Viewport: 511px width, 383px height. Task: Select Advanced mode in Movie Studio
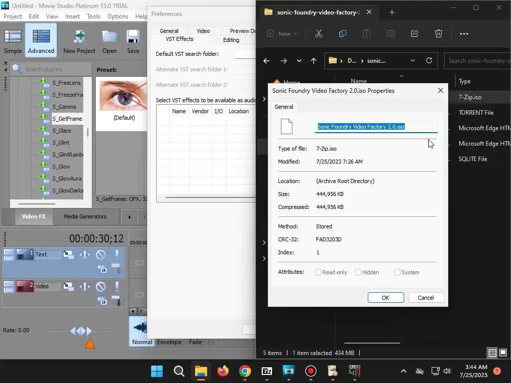[x=41, y=40]
